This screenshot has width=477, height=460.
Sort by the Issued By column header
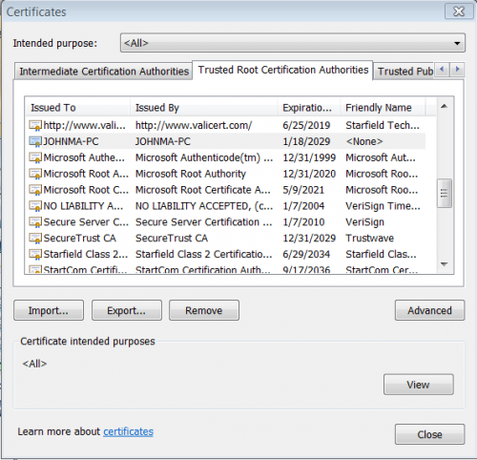pyautogui.click(x=203, y=108)
